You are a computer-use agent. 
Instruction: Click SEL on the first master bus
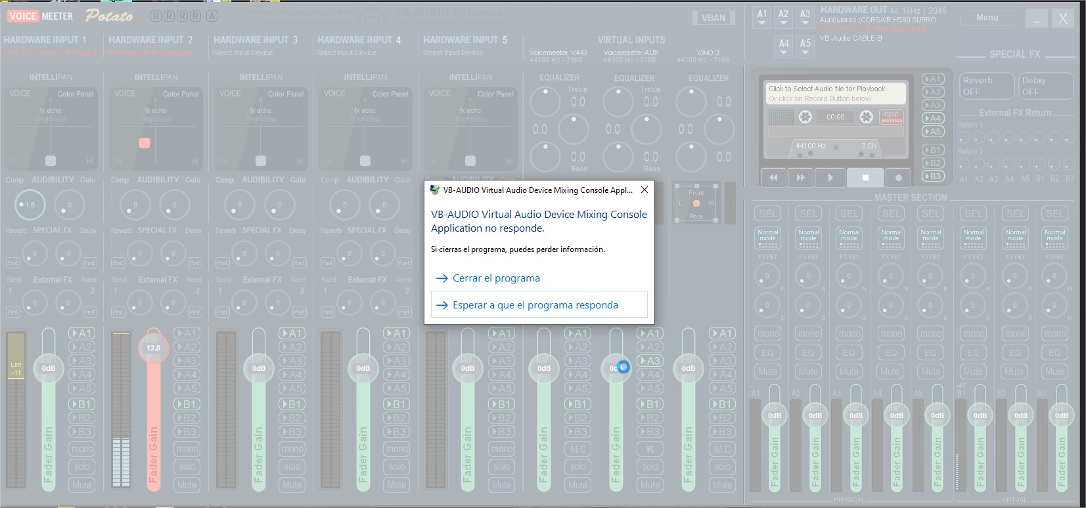pyautogui.click(x=767, y=213)
